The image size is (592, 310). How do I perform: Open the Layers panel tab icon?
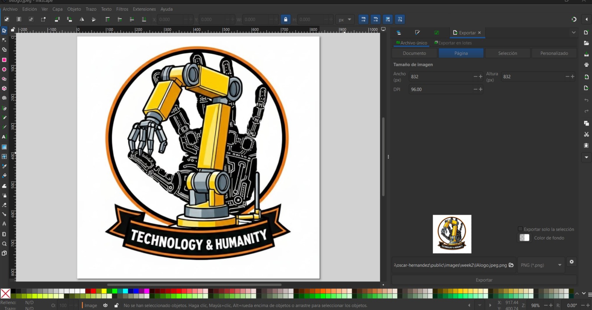pos(398,33)
